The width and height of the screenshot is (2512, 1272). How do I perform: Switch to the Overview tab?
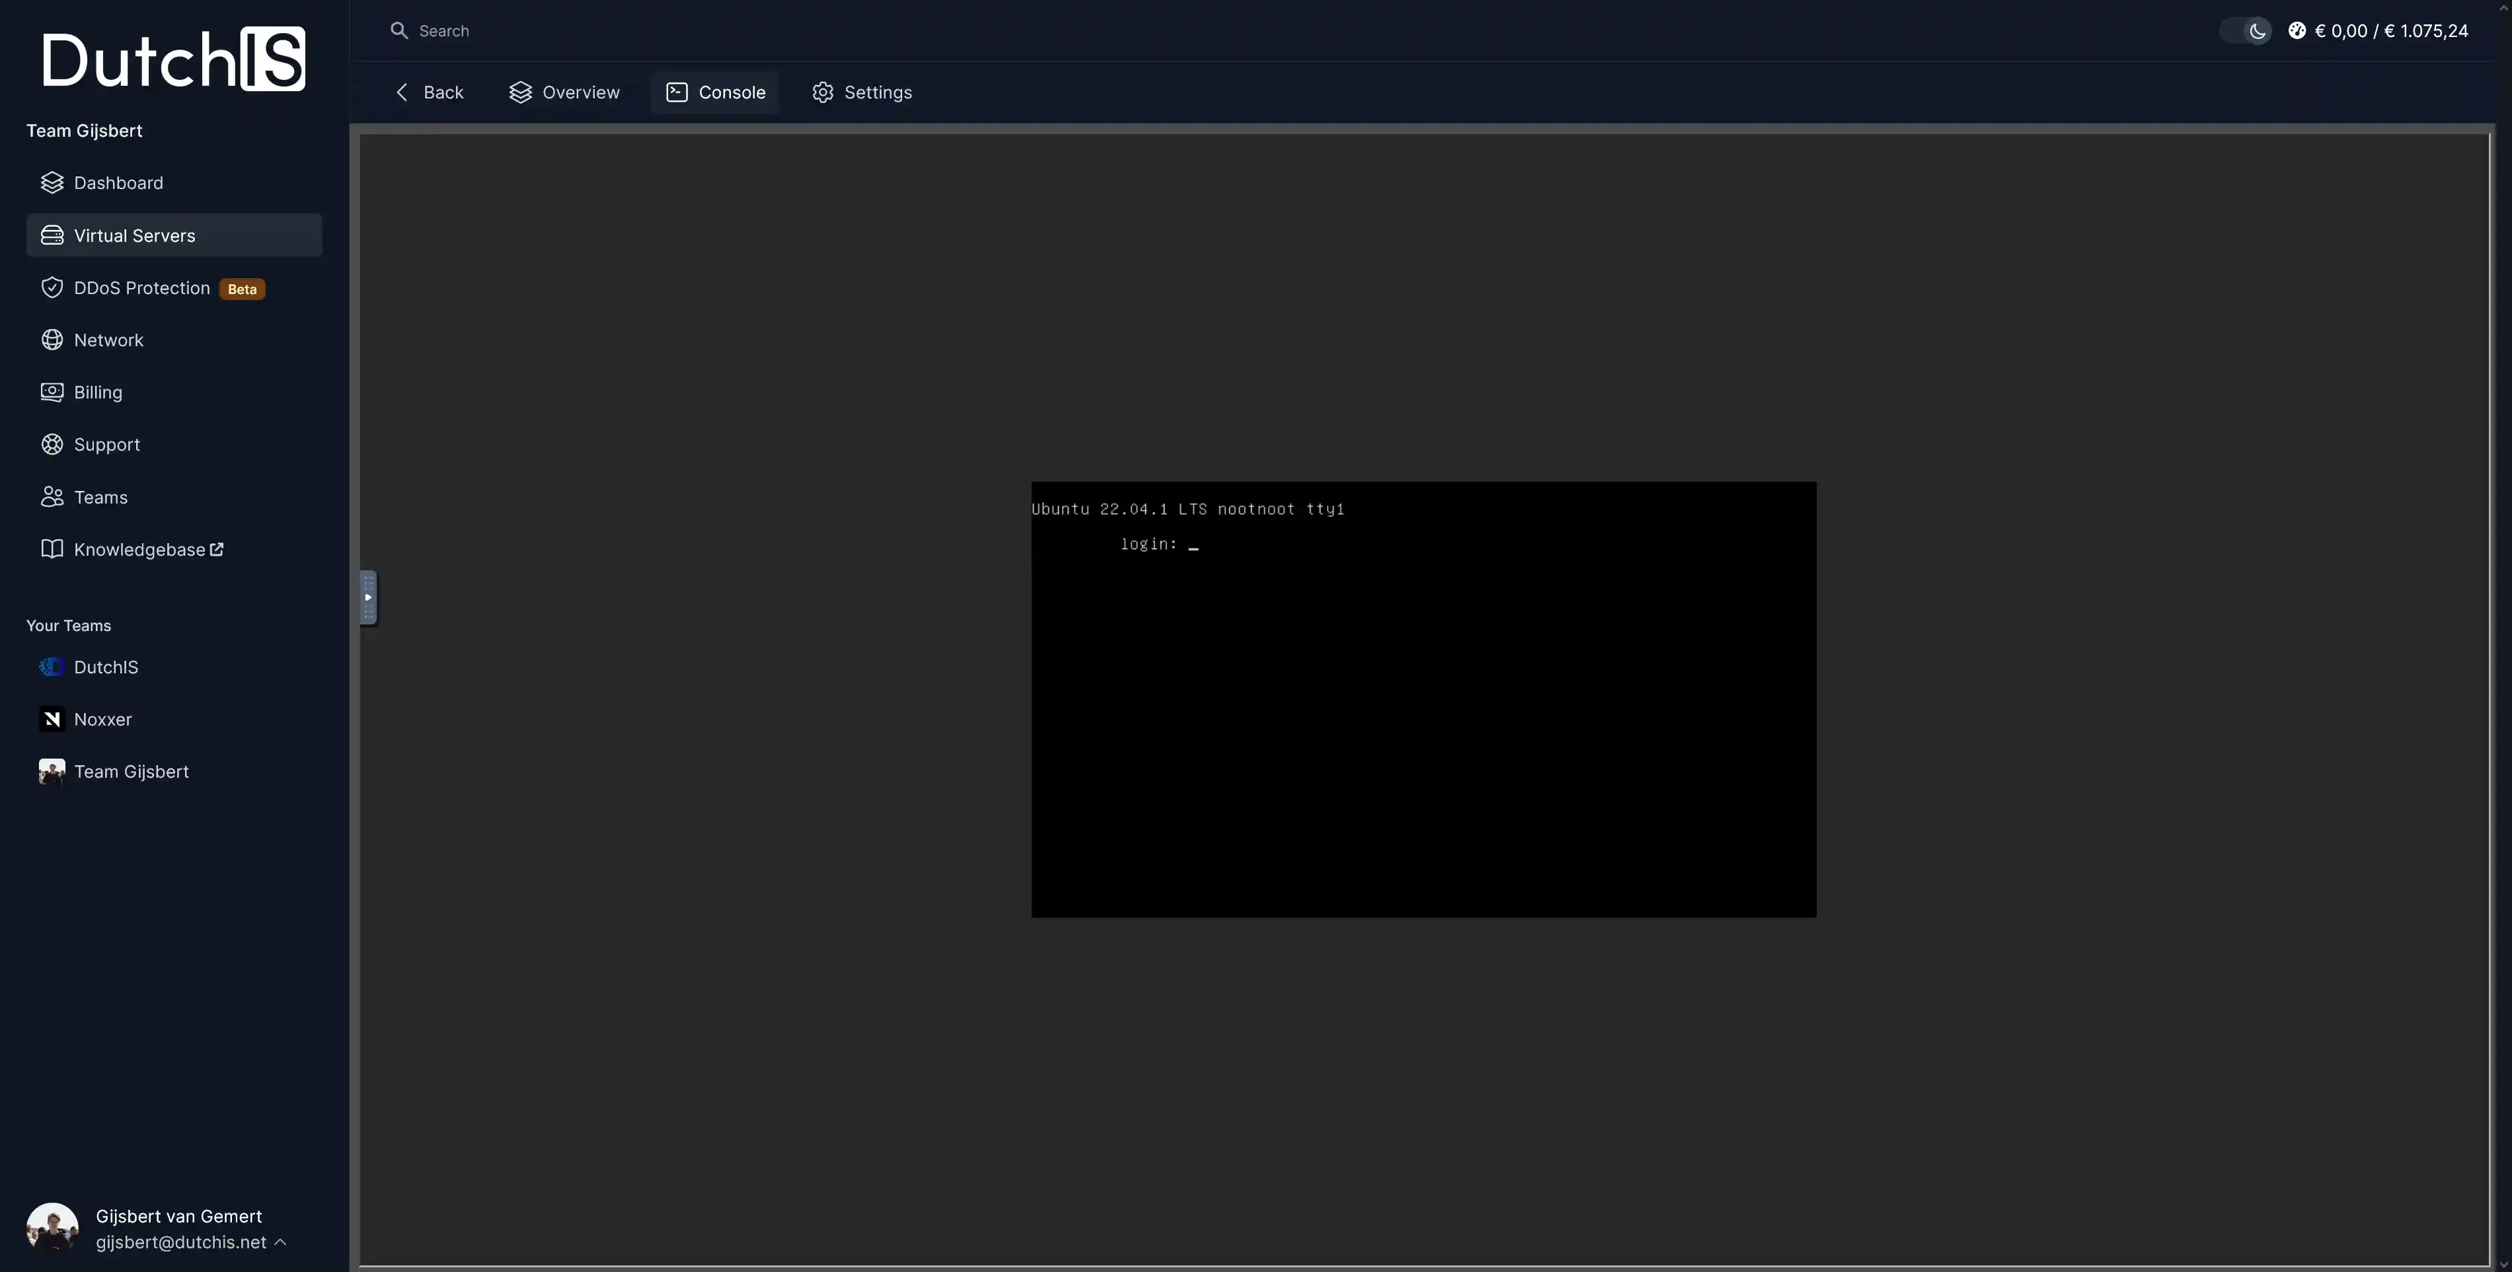(x=564, y=92)
